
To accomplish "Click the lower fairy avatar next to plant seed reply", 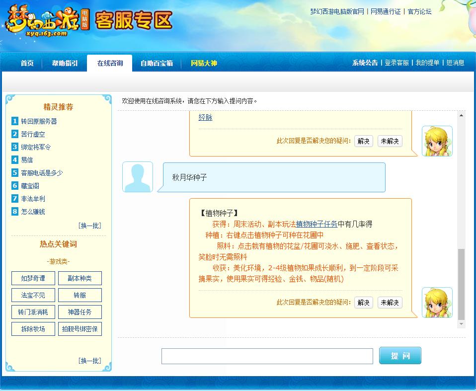I will pyautogui.click(x=437, y=302).
